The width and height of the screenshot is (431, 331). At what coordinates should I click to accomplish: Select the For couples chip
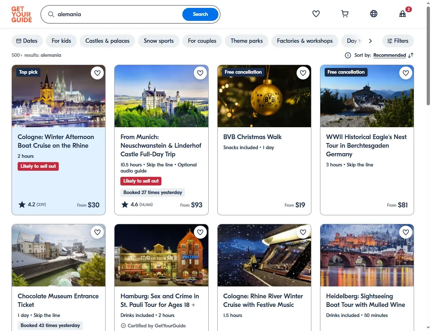click(x=202, y=41)
